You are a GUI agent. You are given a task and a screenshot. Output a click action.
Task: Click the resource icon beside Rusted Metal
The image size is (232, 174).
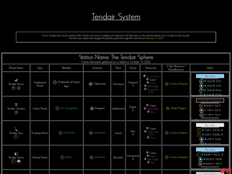click(x=145, y=108)
